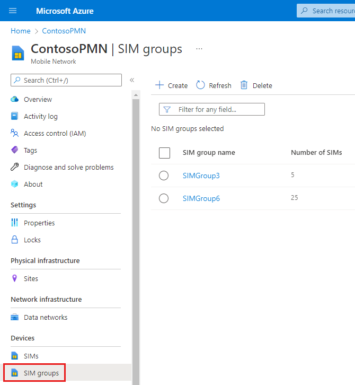Click the value 25 for SIMGroup6

[x=295, y=198]
